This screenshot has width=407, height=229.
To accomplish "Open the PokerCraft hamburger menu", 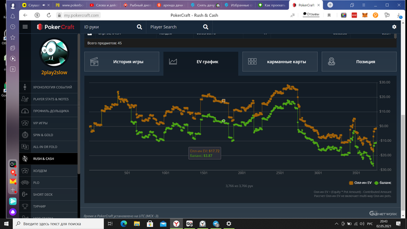I will coord(25,27).
